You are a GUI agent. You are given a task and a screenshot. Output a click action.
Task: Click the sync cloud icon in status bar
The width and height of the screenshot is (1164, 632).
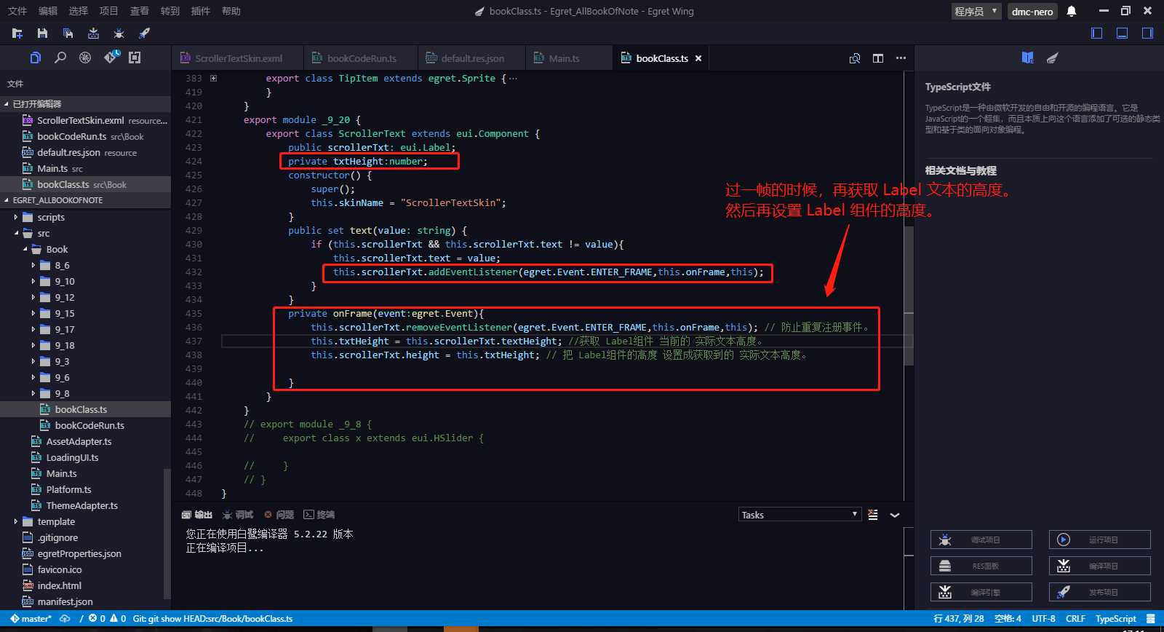(65, 619)
